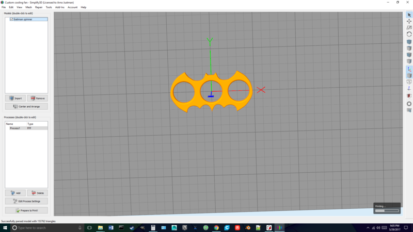Open the Windows Start menu

coord(5,228)
